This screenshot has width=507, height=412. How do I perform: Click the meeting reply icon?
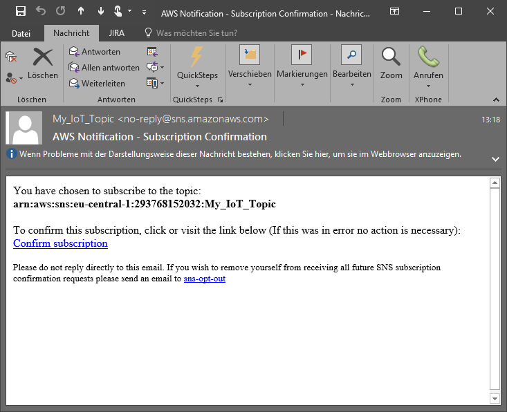[x=152, y=52]
